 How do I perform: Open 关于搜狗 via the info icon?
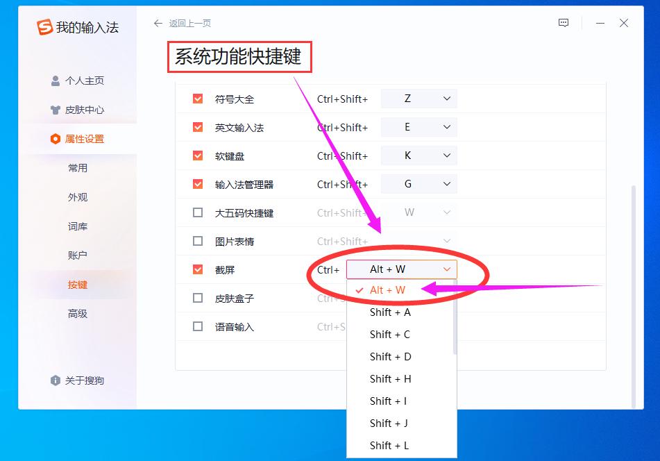coord(56,380)
